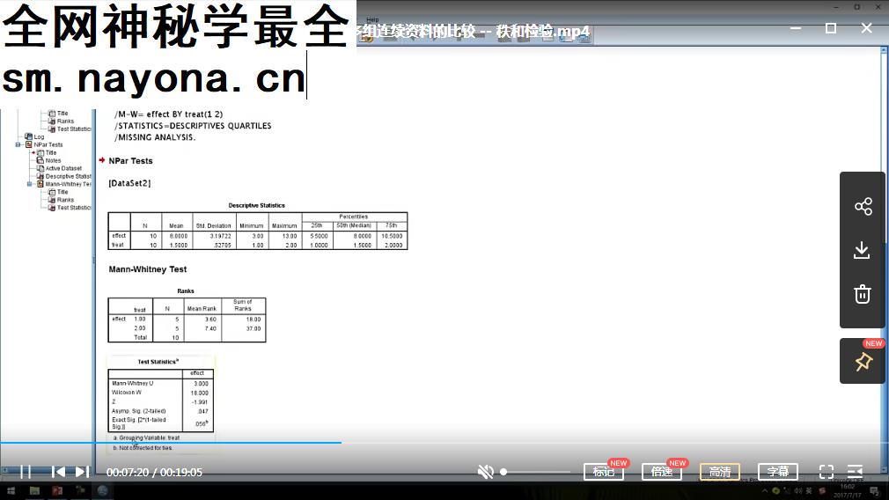Enter fullscreen mode in the player
The image size is (889, 500).
(827, 472)
